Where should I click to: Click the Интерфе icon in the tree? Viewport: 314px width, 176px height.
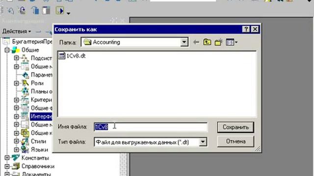coord(25,116)
